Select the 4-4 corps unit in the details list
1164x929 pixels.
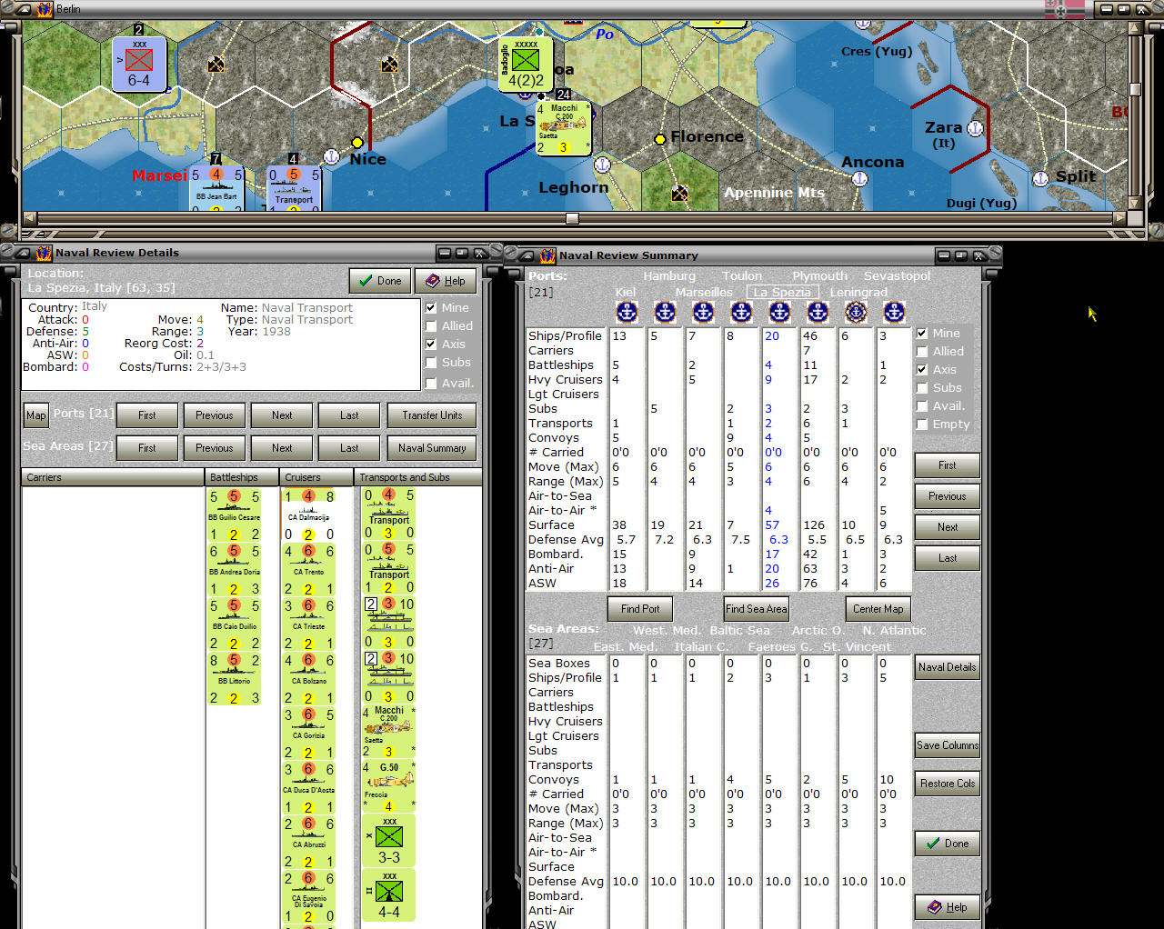tap(388, 895)
